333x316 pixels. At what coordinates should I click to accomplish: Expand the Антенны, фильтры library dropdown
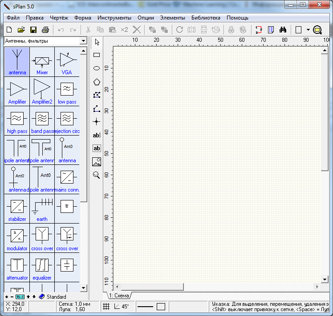click(83, 41)
